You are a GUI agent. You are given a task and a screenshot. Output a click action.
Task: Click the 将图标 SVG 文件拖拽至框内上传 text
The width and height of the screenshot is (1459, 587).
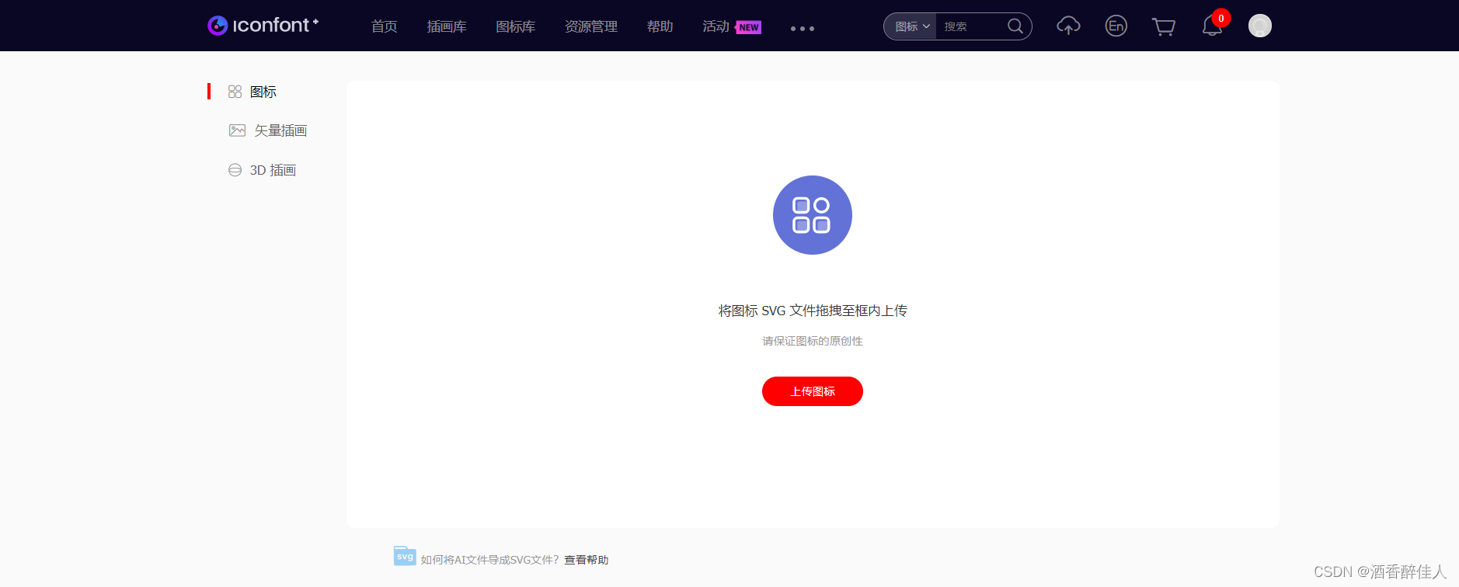pos(813,311)
